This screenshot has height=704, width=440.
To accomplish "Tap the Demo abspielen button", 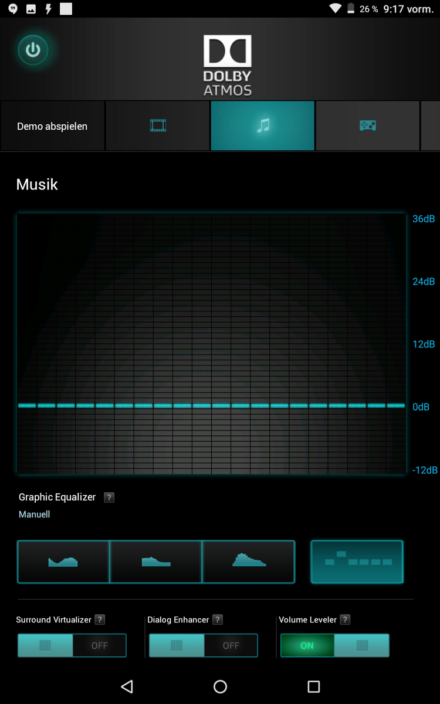I will [52, 126].
